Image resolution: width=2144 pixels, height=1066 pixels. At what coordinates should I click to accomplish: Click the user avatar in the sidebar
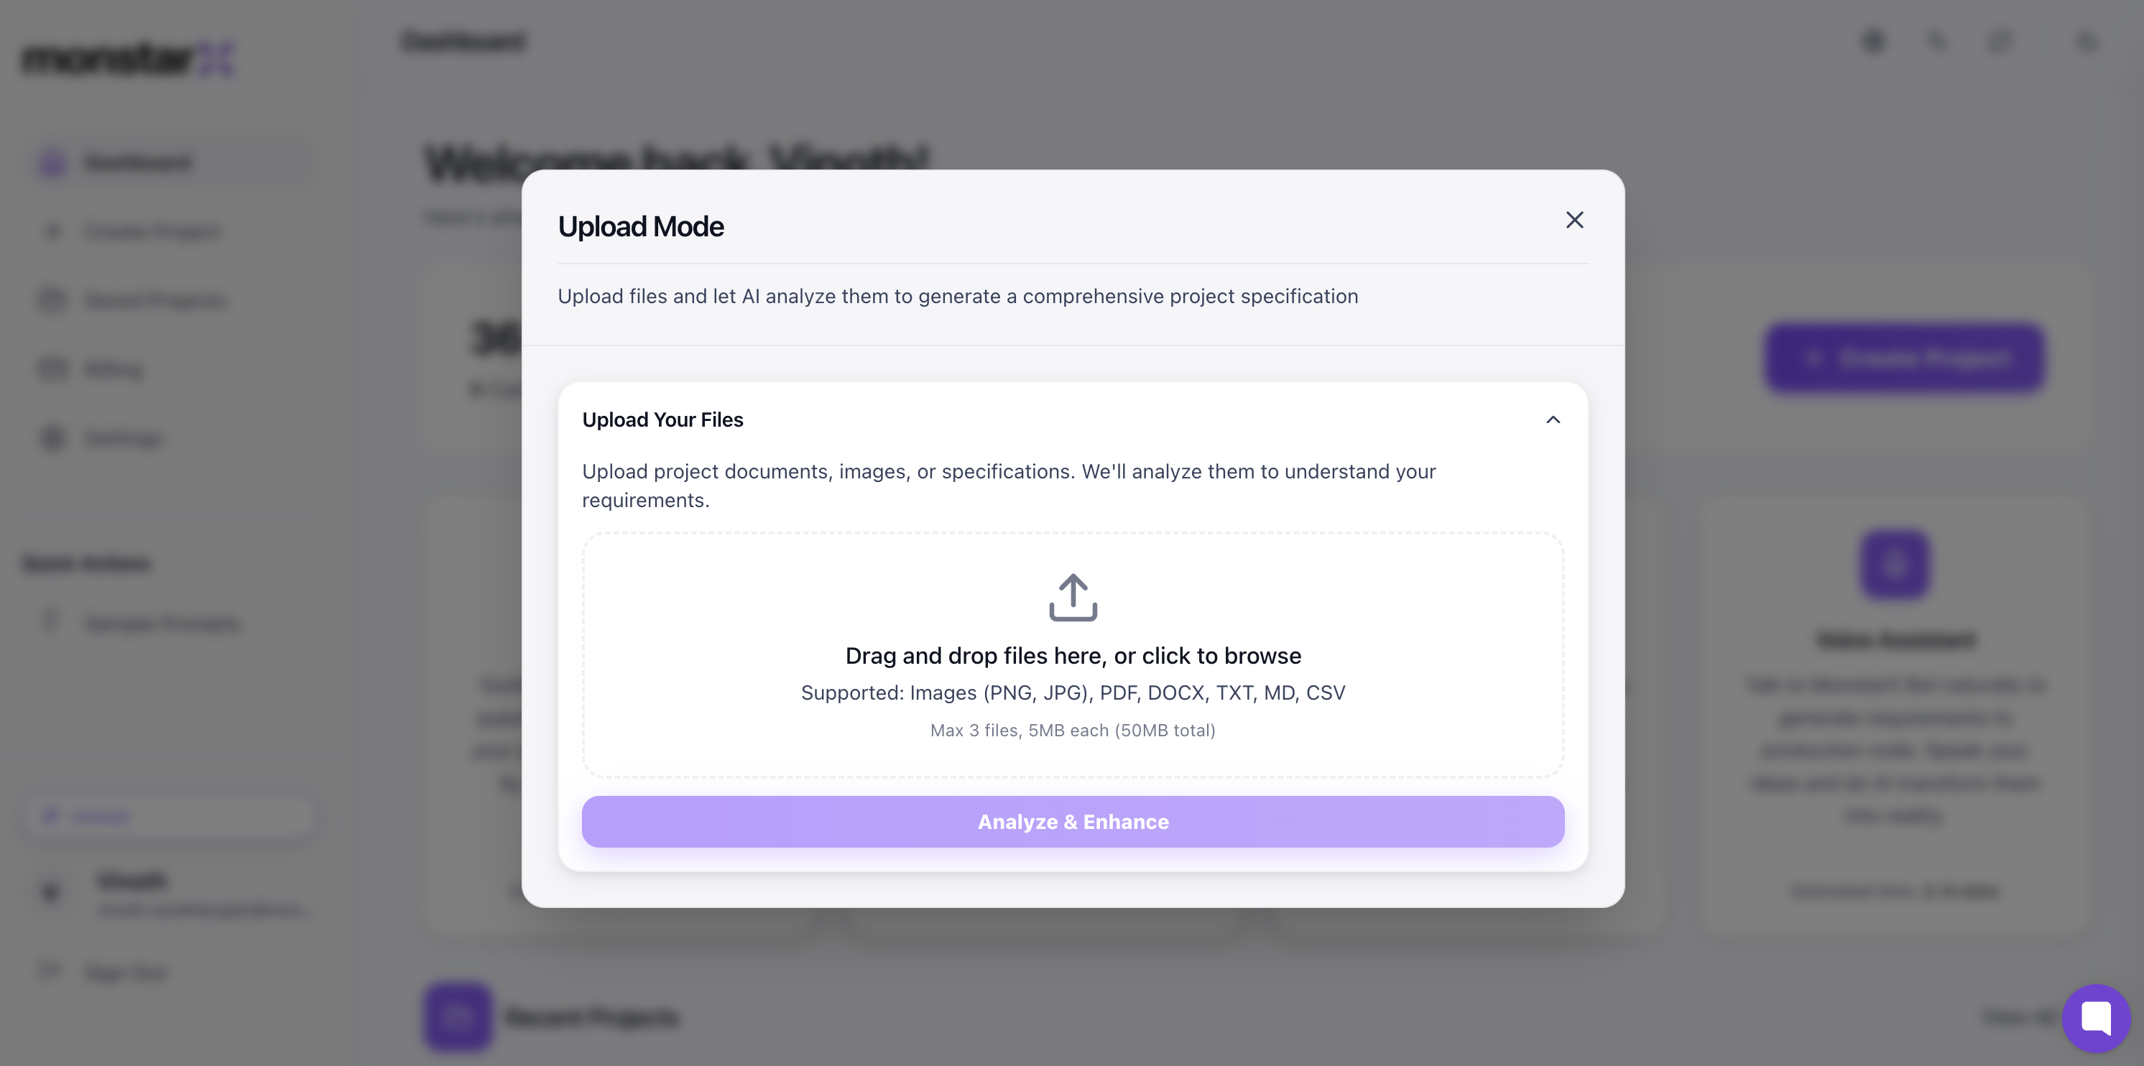(x=51, y=893)
